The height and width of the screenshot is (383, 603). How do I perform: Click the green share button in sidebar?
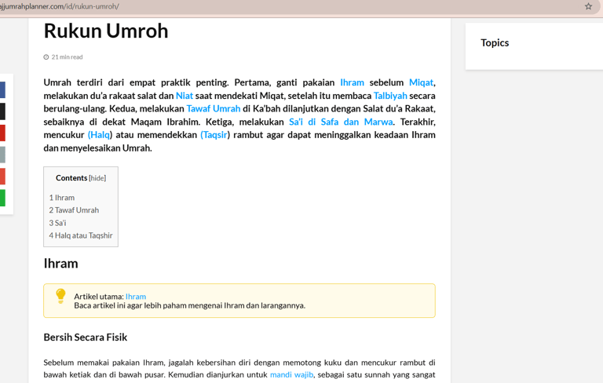(2, 198)
